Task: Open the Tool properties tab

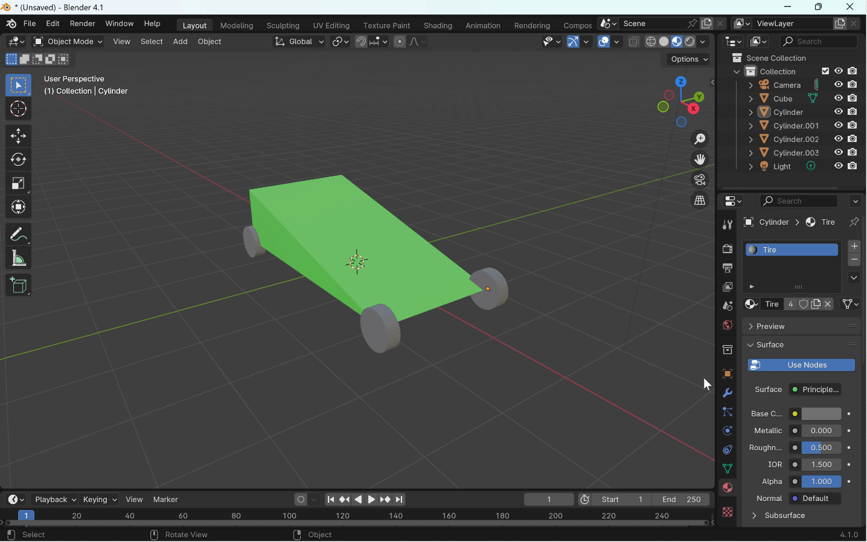Action: [x=728, y=225]
